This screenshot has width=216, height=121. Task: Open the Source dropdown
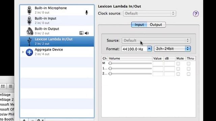[156, 40]
